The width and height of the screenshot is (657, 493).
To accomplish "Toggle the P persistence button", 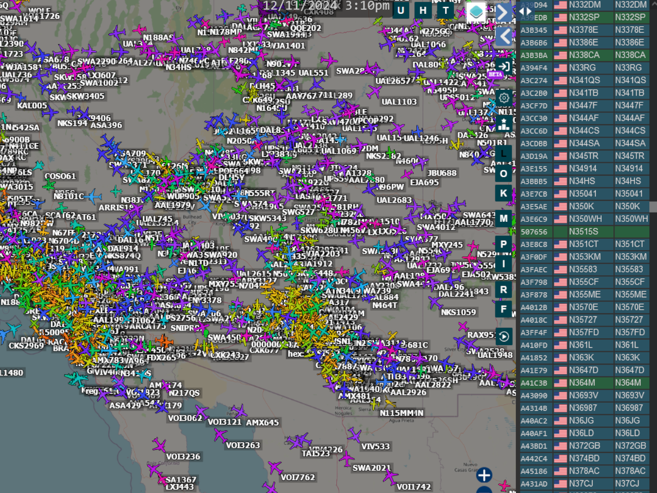I will (504, 244).
